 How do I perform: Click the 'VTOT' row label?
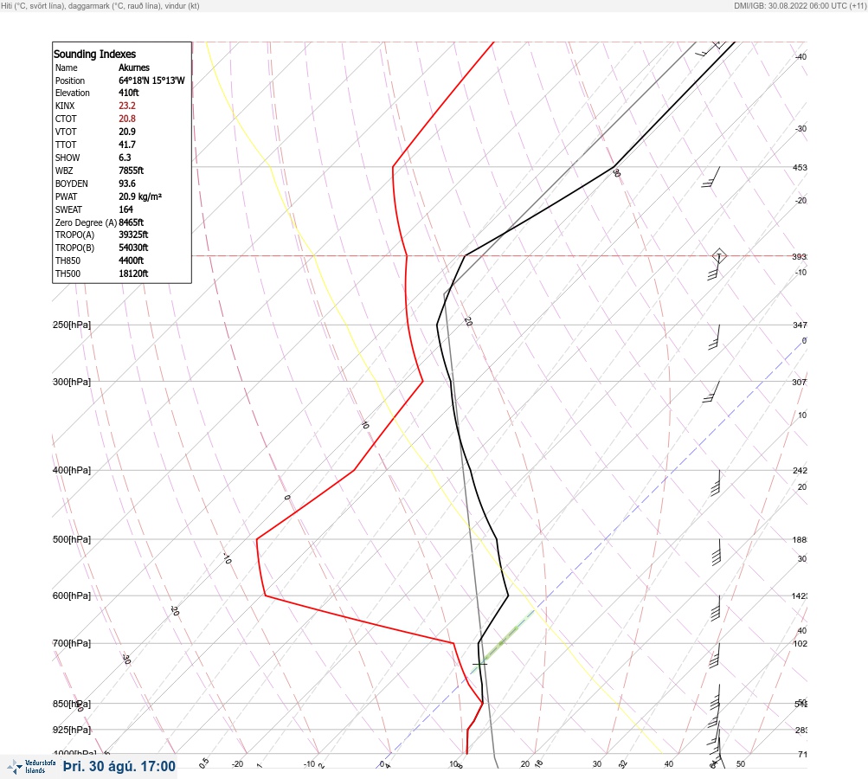click(x=66, y=132)
